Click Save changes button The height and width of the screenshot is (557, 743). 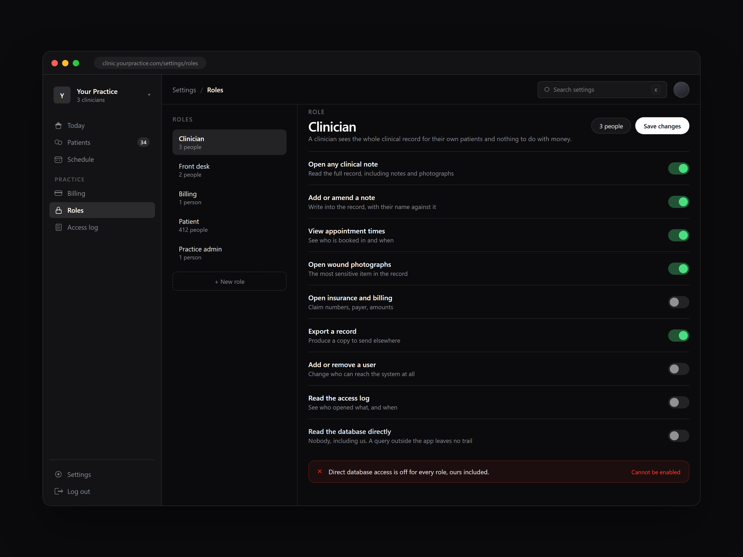tap(662, 126)
